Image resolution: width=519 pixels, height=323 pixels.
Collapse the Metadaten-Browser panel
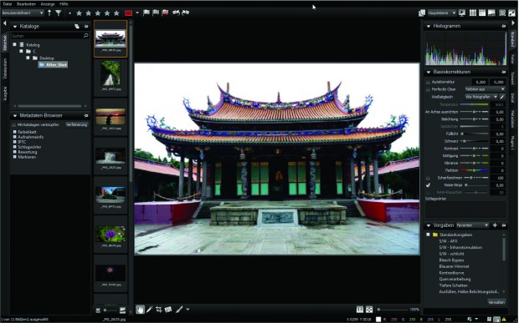pos(15,116)
